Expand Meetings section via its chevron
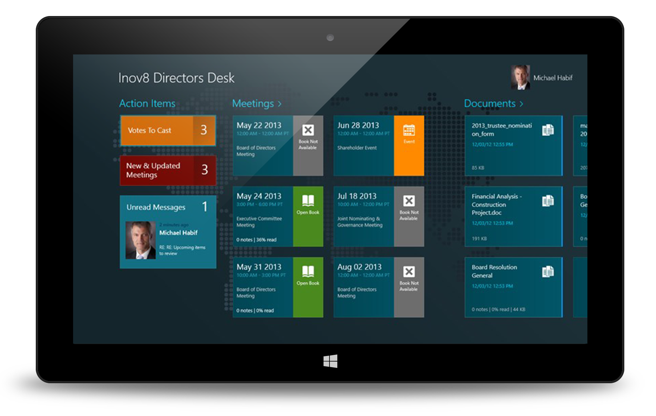 (280, 104)
